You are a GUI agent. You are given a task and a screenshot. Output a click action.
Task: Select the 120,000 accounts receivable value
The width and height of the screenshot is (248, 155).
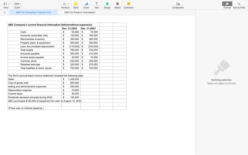tap(71, 35)
